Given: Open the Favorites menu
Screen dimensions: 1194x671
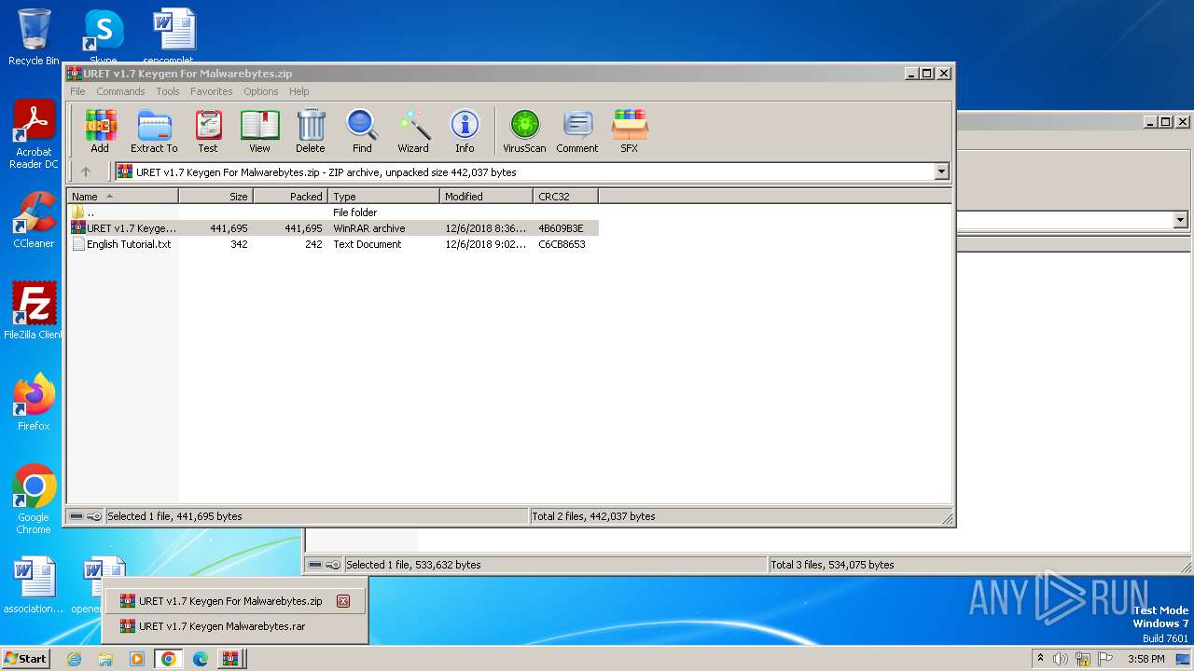Looking at the screenshot, I should click(212, 91).
